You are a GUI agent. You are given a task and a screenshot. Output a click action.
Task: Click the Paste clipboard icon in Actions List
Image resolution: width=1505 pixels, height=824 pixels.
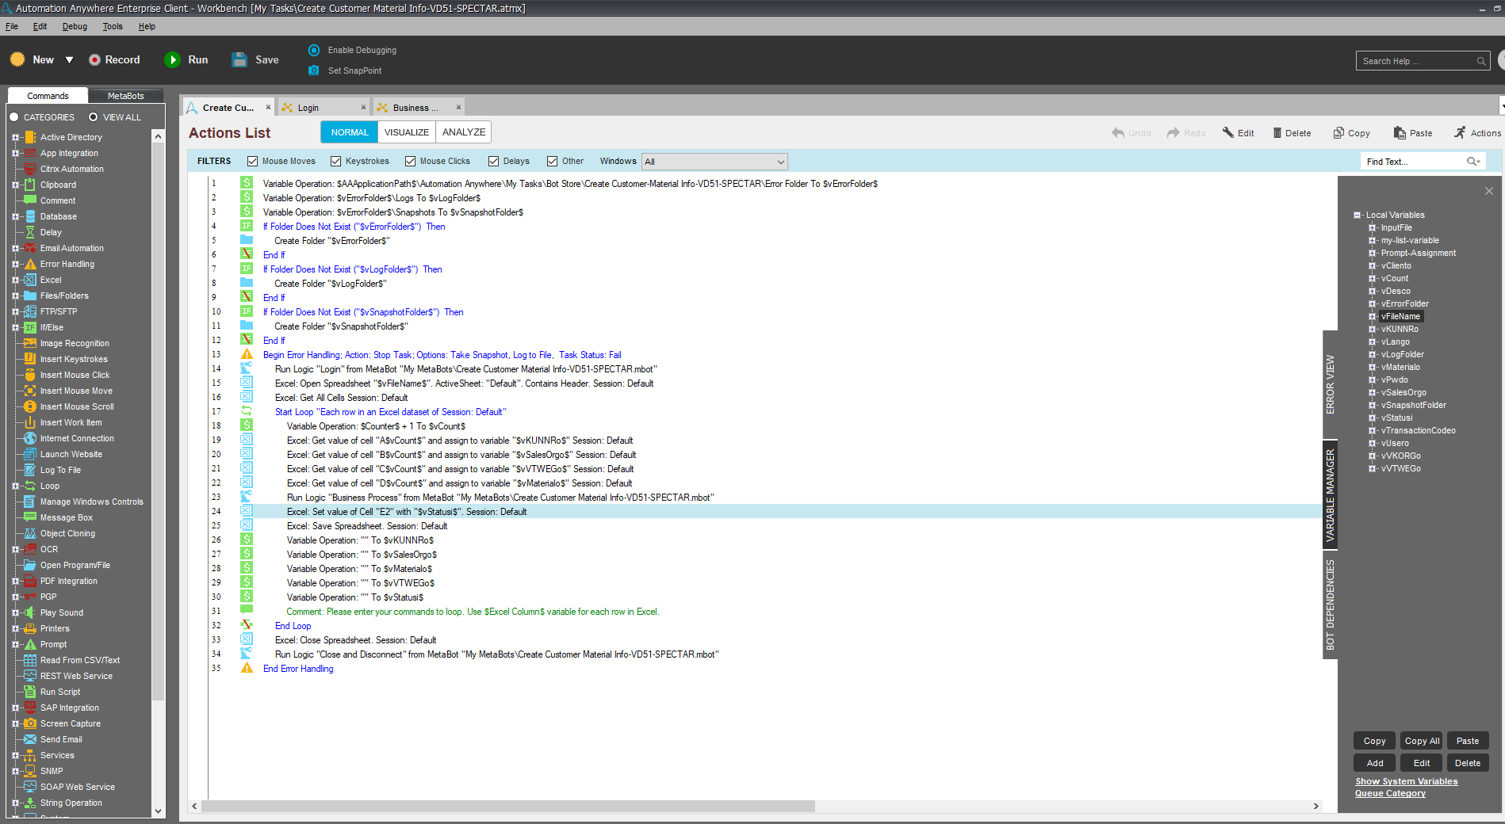pyautogui.click(x=1400, y=133)
